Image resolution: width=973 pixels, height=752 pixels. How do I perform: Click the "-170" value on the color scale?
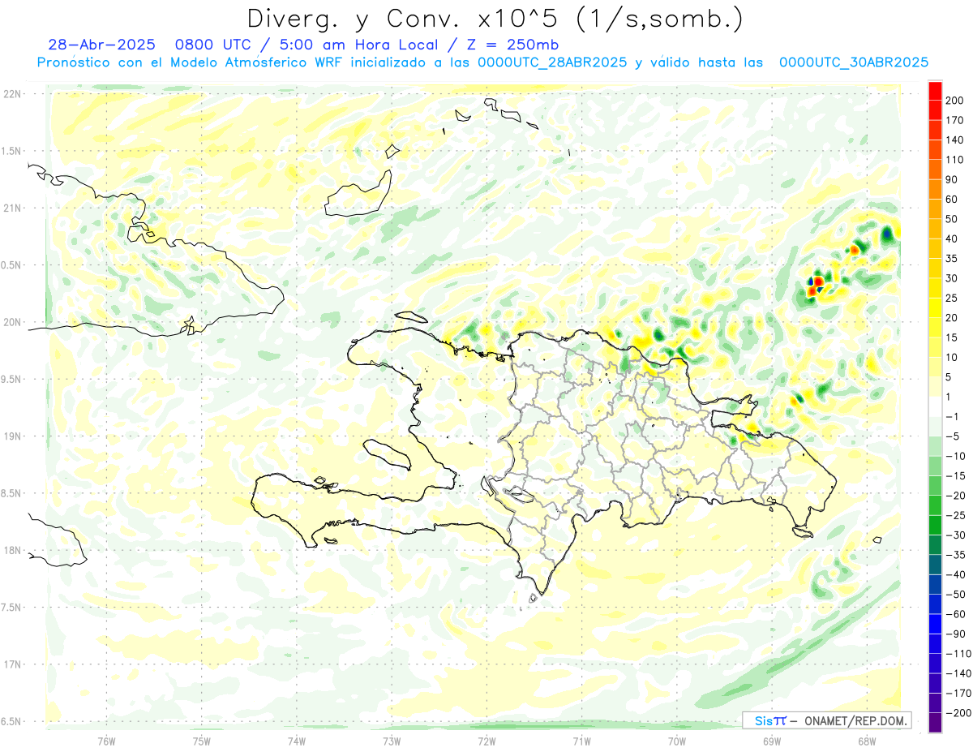[x=959, y=694]
